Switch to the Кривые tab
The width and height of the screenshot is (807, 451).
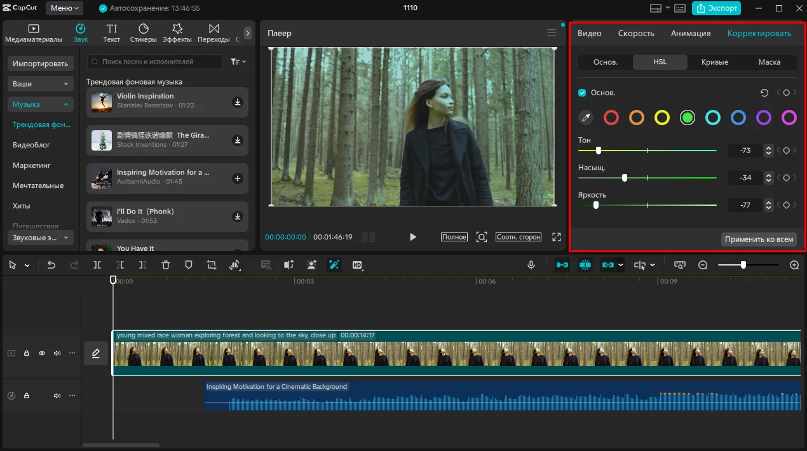pos(715,62)
